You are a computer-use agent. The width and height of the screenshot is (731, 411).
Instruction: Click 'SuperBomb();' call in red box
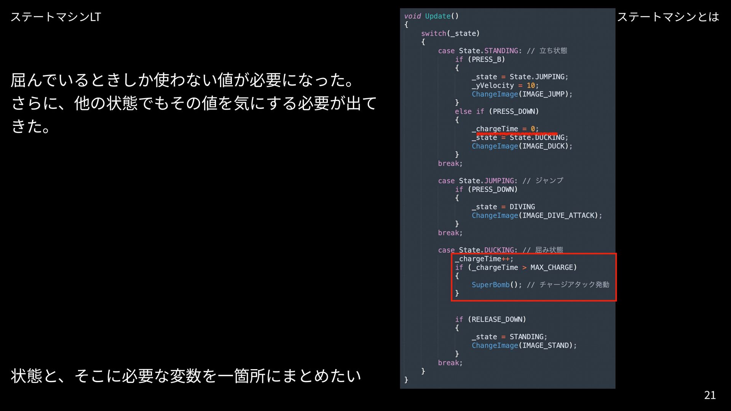(496, 285)
